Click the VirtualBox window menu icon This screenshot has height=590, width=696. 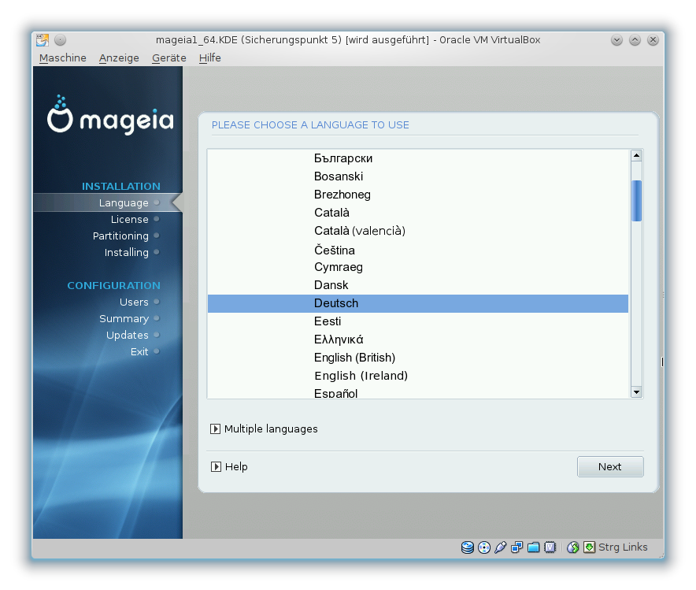click(43, 40)
